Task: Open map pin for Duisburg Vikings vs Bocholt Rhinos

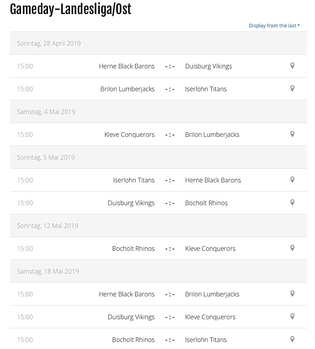Action: 292,202
